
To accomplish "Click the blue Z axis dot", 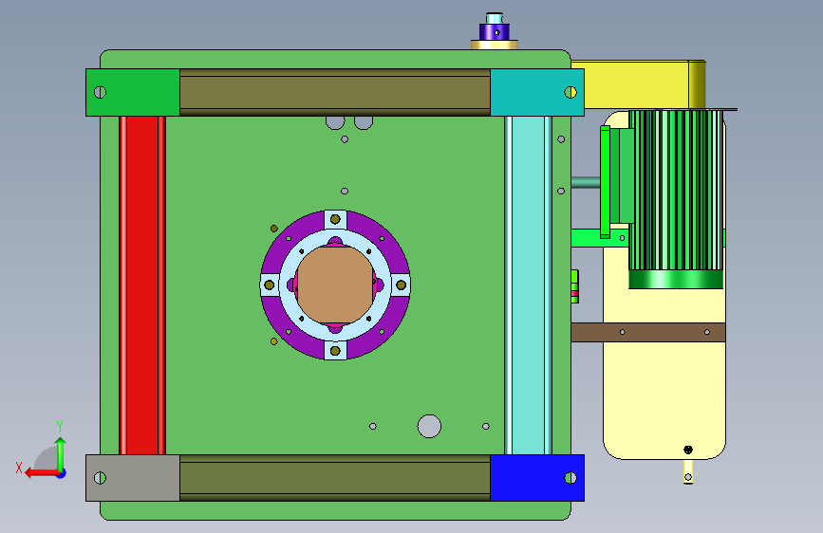I will (x=62, y=473).
